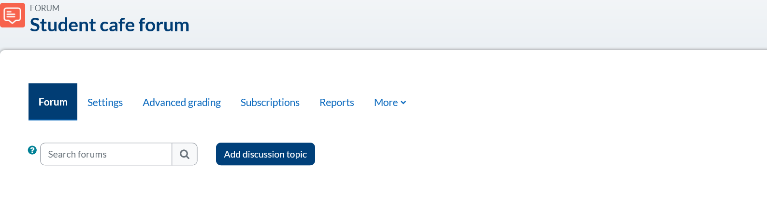Image resolution: width=767 pixels, height=199 pixels.
Task: Switch to the Forum tab
Action: point(53,102)
